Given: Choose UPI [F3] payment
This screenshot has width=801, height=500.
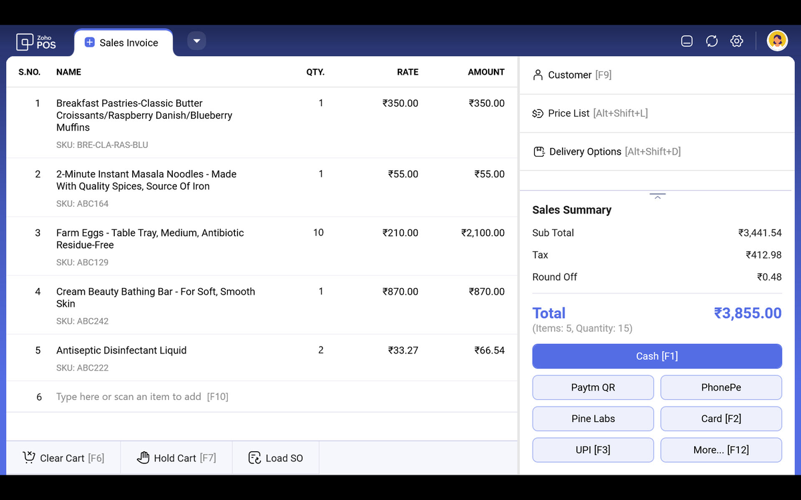Looking at the screenshot, I should [x=593, y=450].
